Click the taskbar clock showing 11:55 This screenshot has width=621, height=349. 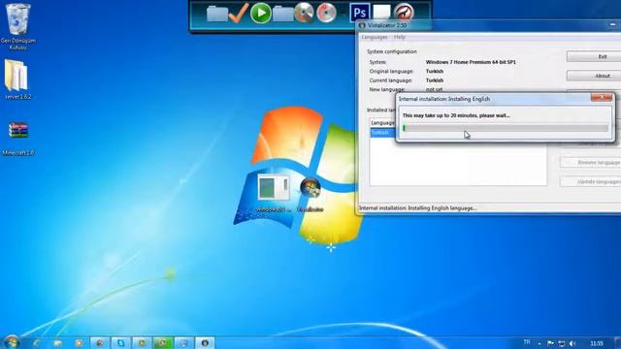(x=597, y=343)
